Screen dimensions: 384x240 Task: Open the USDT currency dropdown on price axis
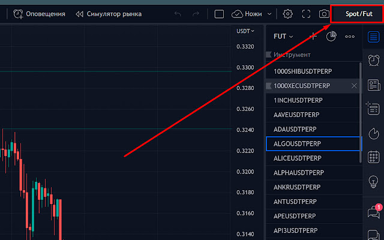click(245, 31)
